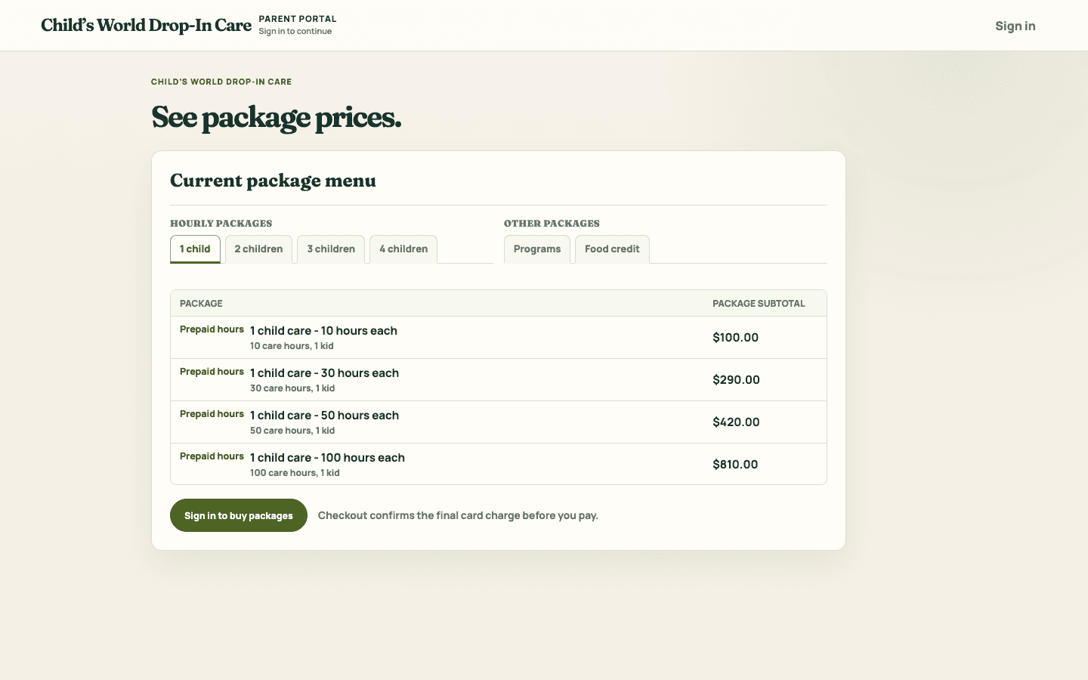
Task: Open the Programs tab
Action: point(537,249)
